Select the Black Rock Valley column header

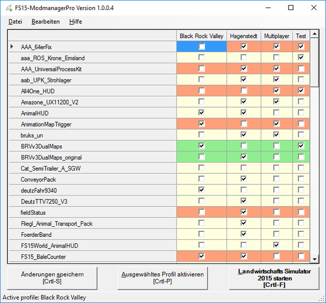202,36
